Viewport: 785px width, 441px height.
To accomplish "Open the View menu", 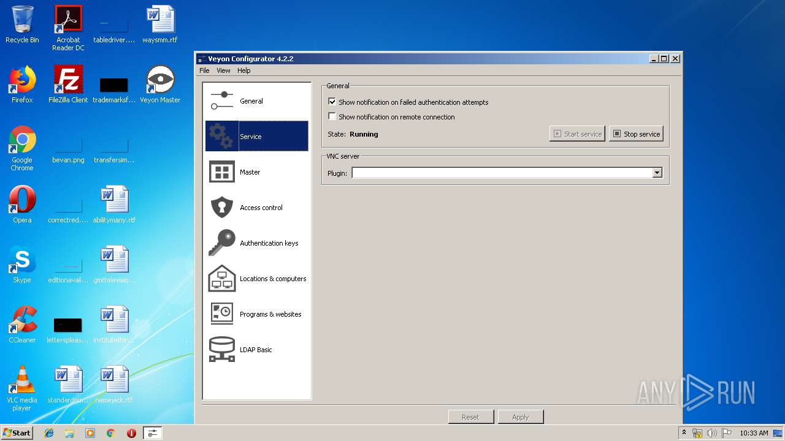I will point(223,70).
